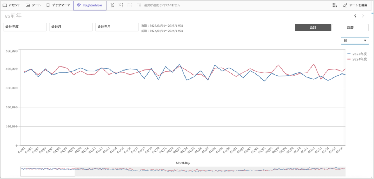Expand the 会計月 filter pane
374x179 pixels.
coord(71,27)
